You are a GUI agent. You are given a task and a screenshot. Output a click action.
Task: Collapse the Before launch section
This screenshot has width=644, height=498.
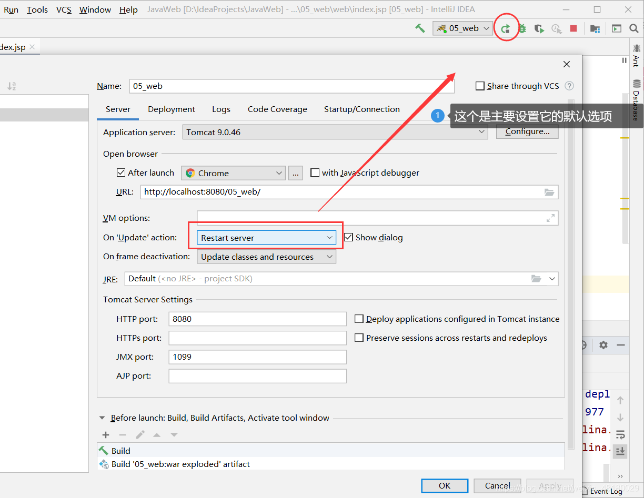point(102,418)
